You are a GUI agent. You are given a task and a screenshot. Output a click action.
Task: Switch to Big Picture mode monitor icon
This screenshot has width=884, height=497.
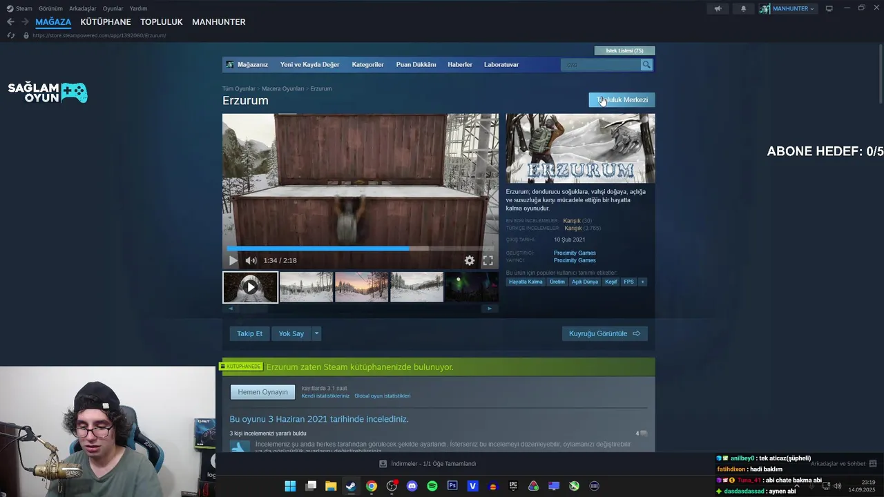(829, 8)
